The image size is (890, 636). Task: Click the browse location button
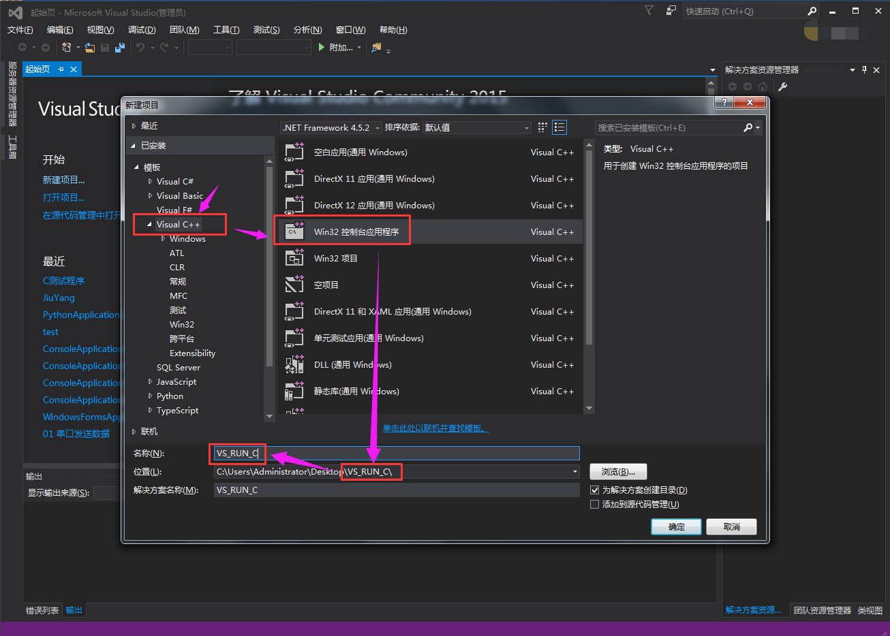618,472
